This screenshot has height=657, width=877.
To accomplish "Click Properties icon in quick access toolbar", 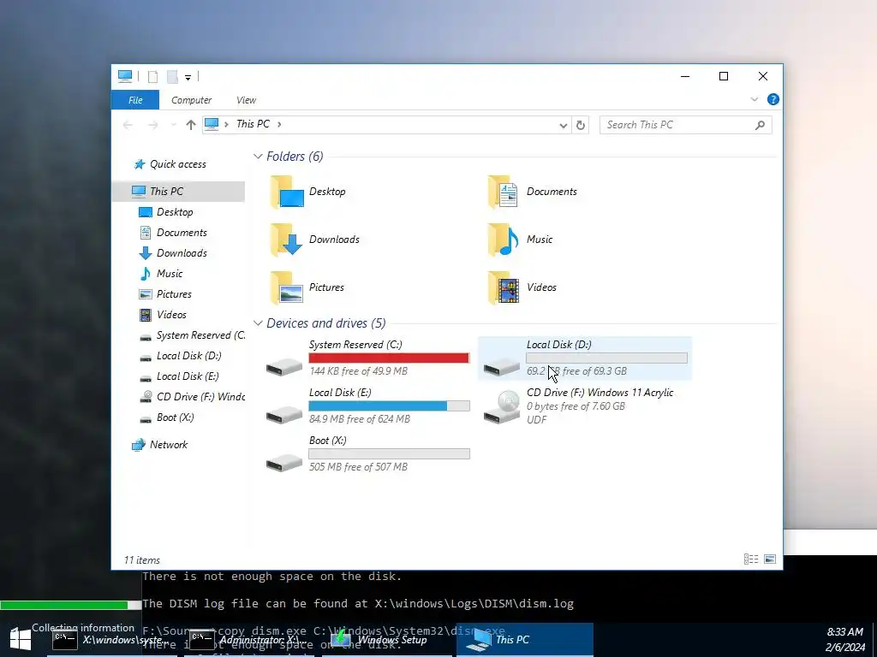I will click(x=152, y=77).
